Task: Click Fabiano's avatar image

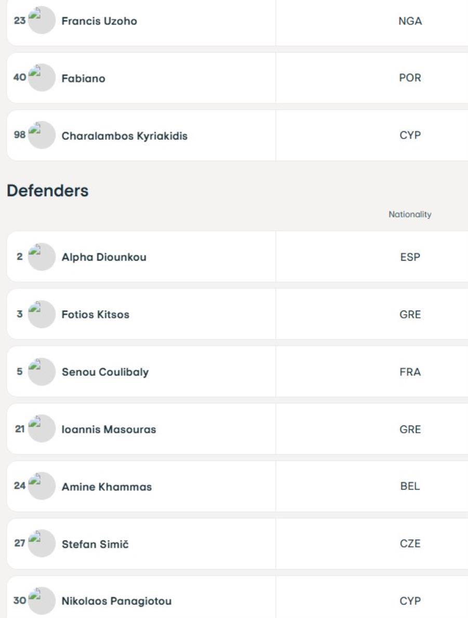Action: [42, 78]
